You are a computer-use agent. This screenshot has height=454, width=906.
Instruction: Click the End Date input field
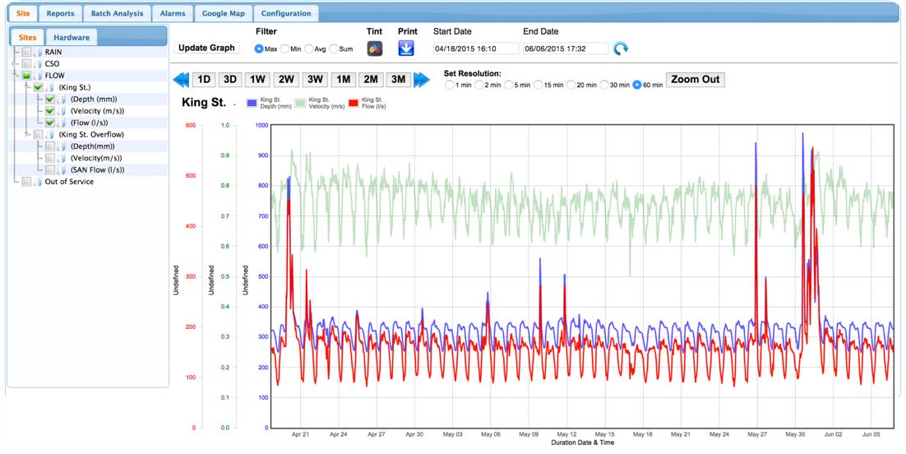(x=566, y=49)
